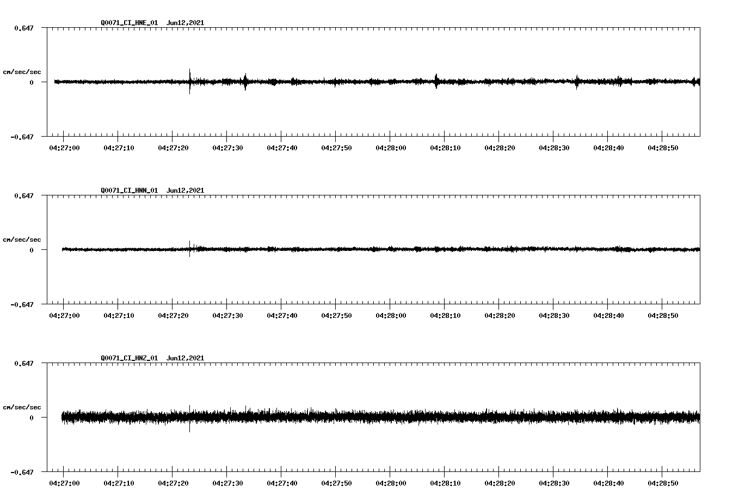Click the 04:27:10 time label under HNE plot

point(119,148)
